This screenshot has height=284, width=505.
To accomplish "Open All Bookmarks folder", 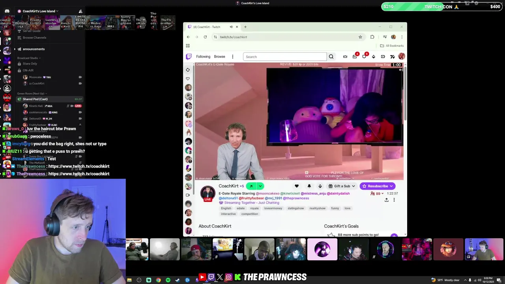I will (392, 46).
